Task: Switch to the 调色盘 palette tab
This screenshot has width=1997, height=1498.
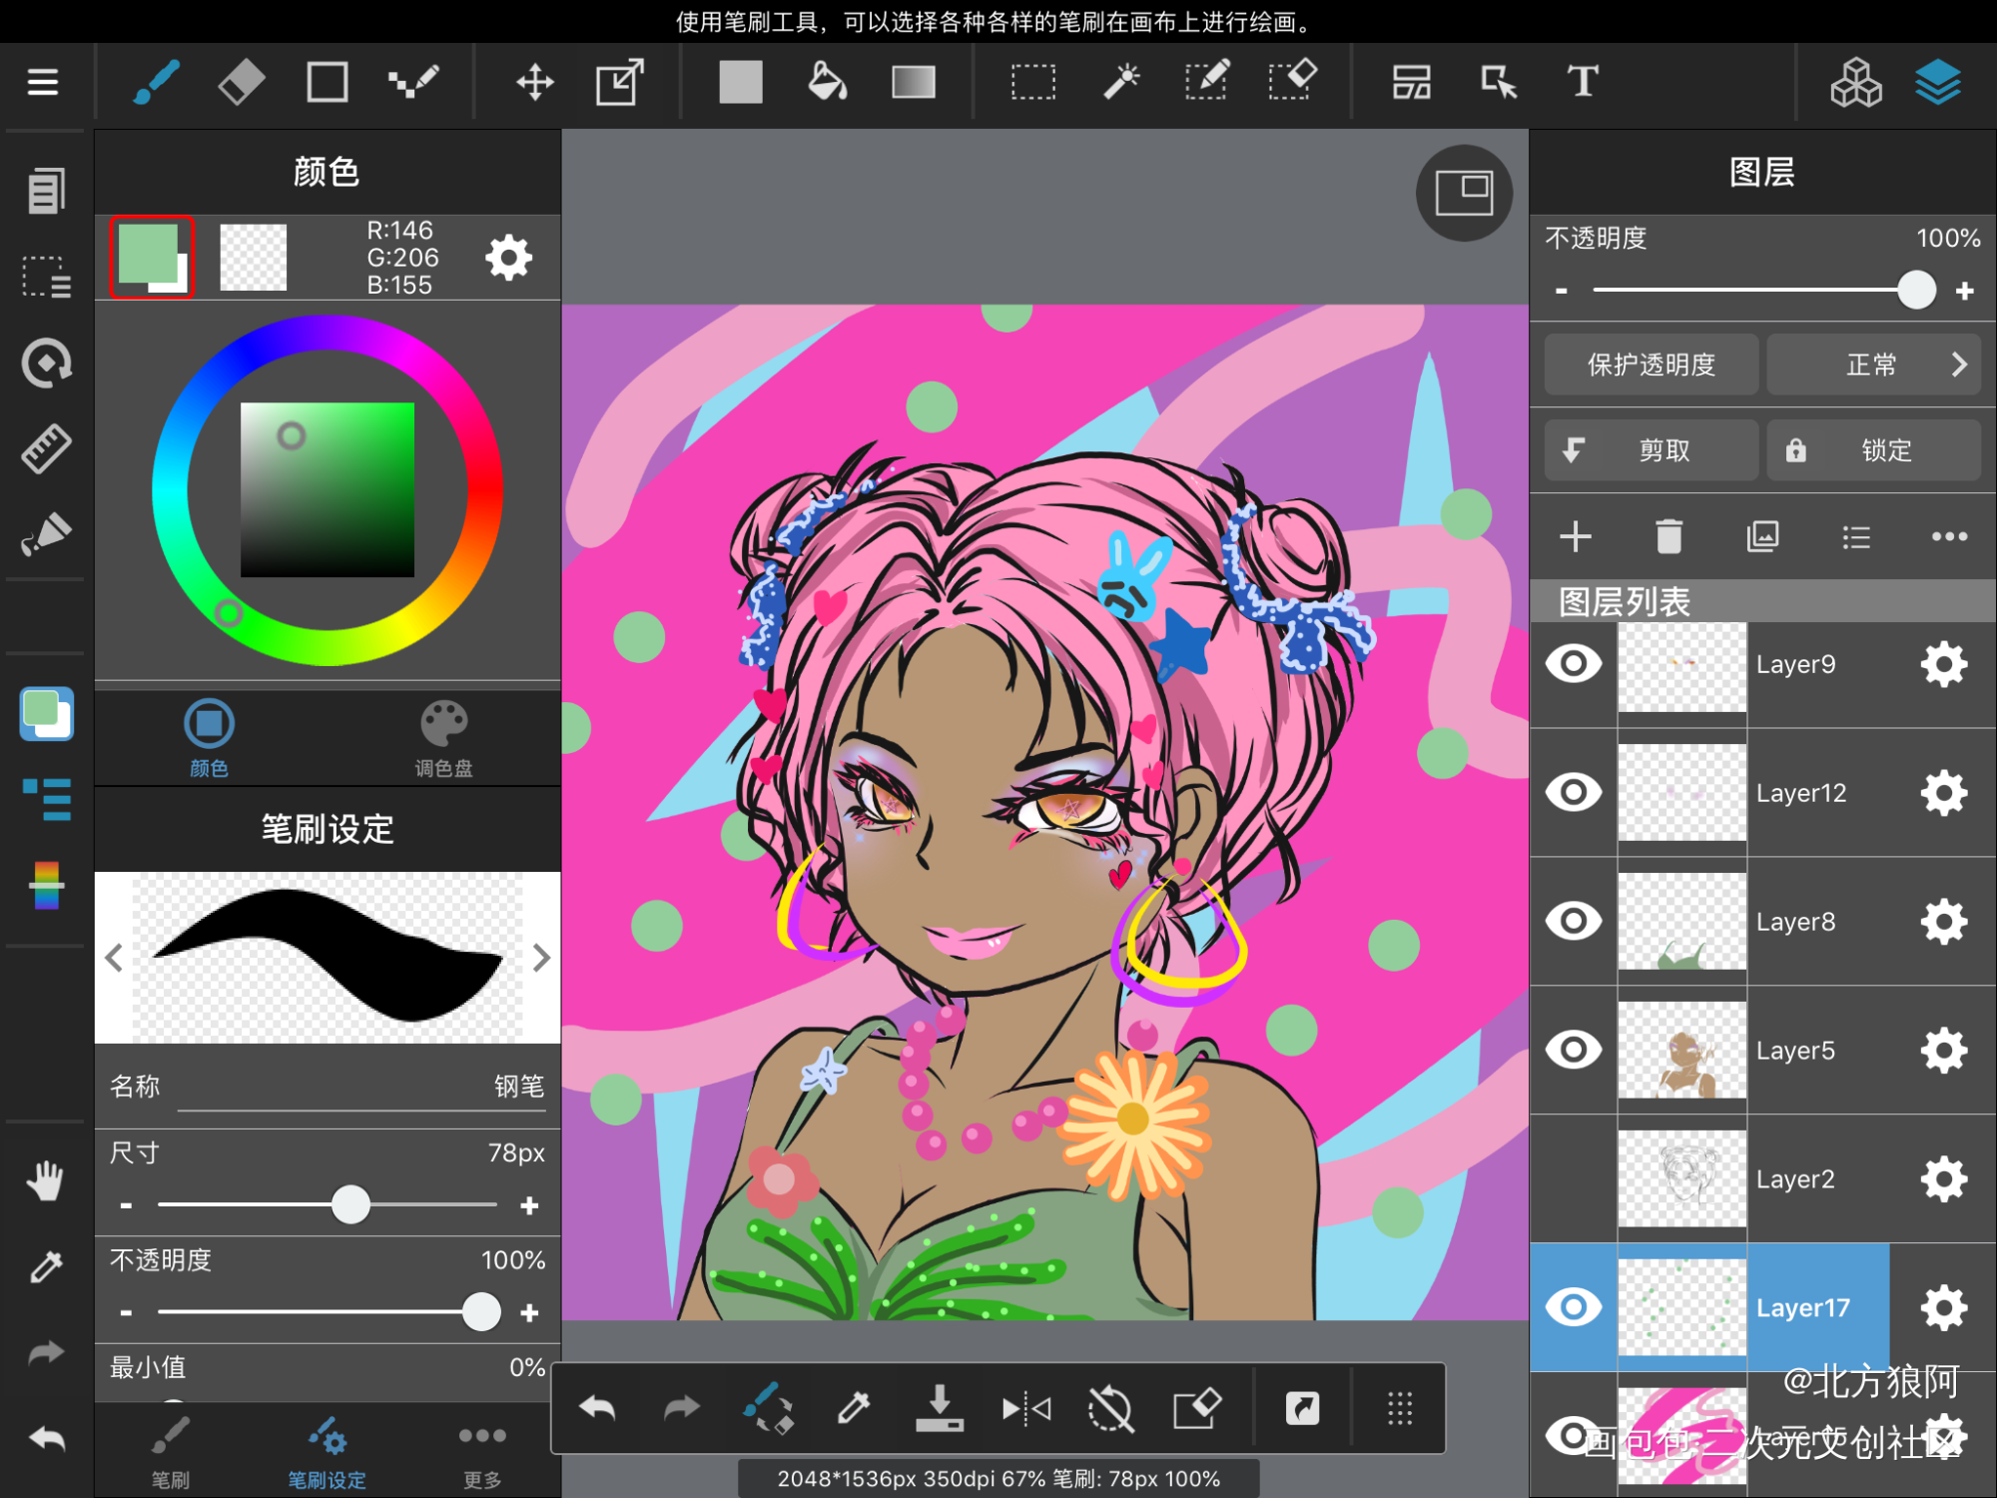Action: 443,739
